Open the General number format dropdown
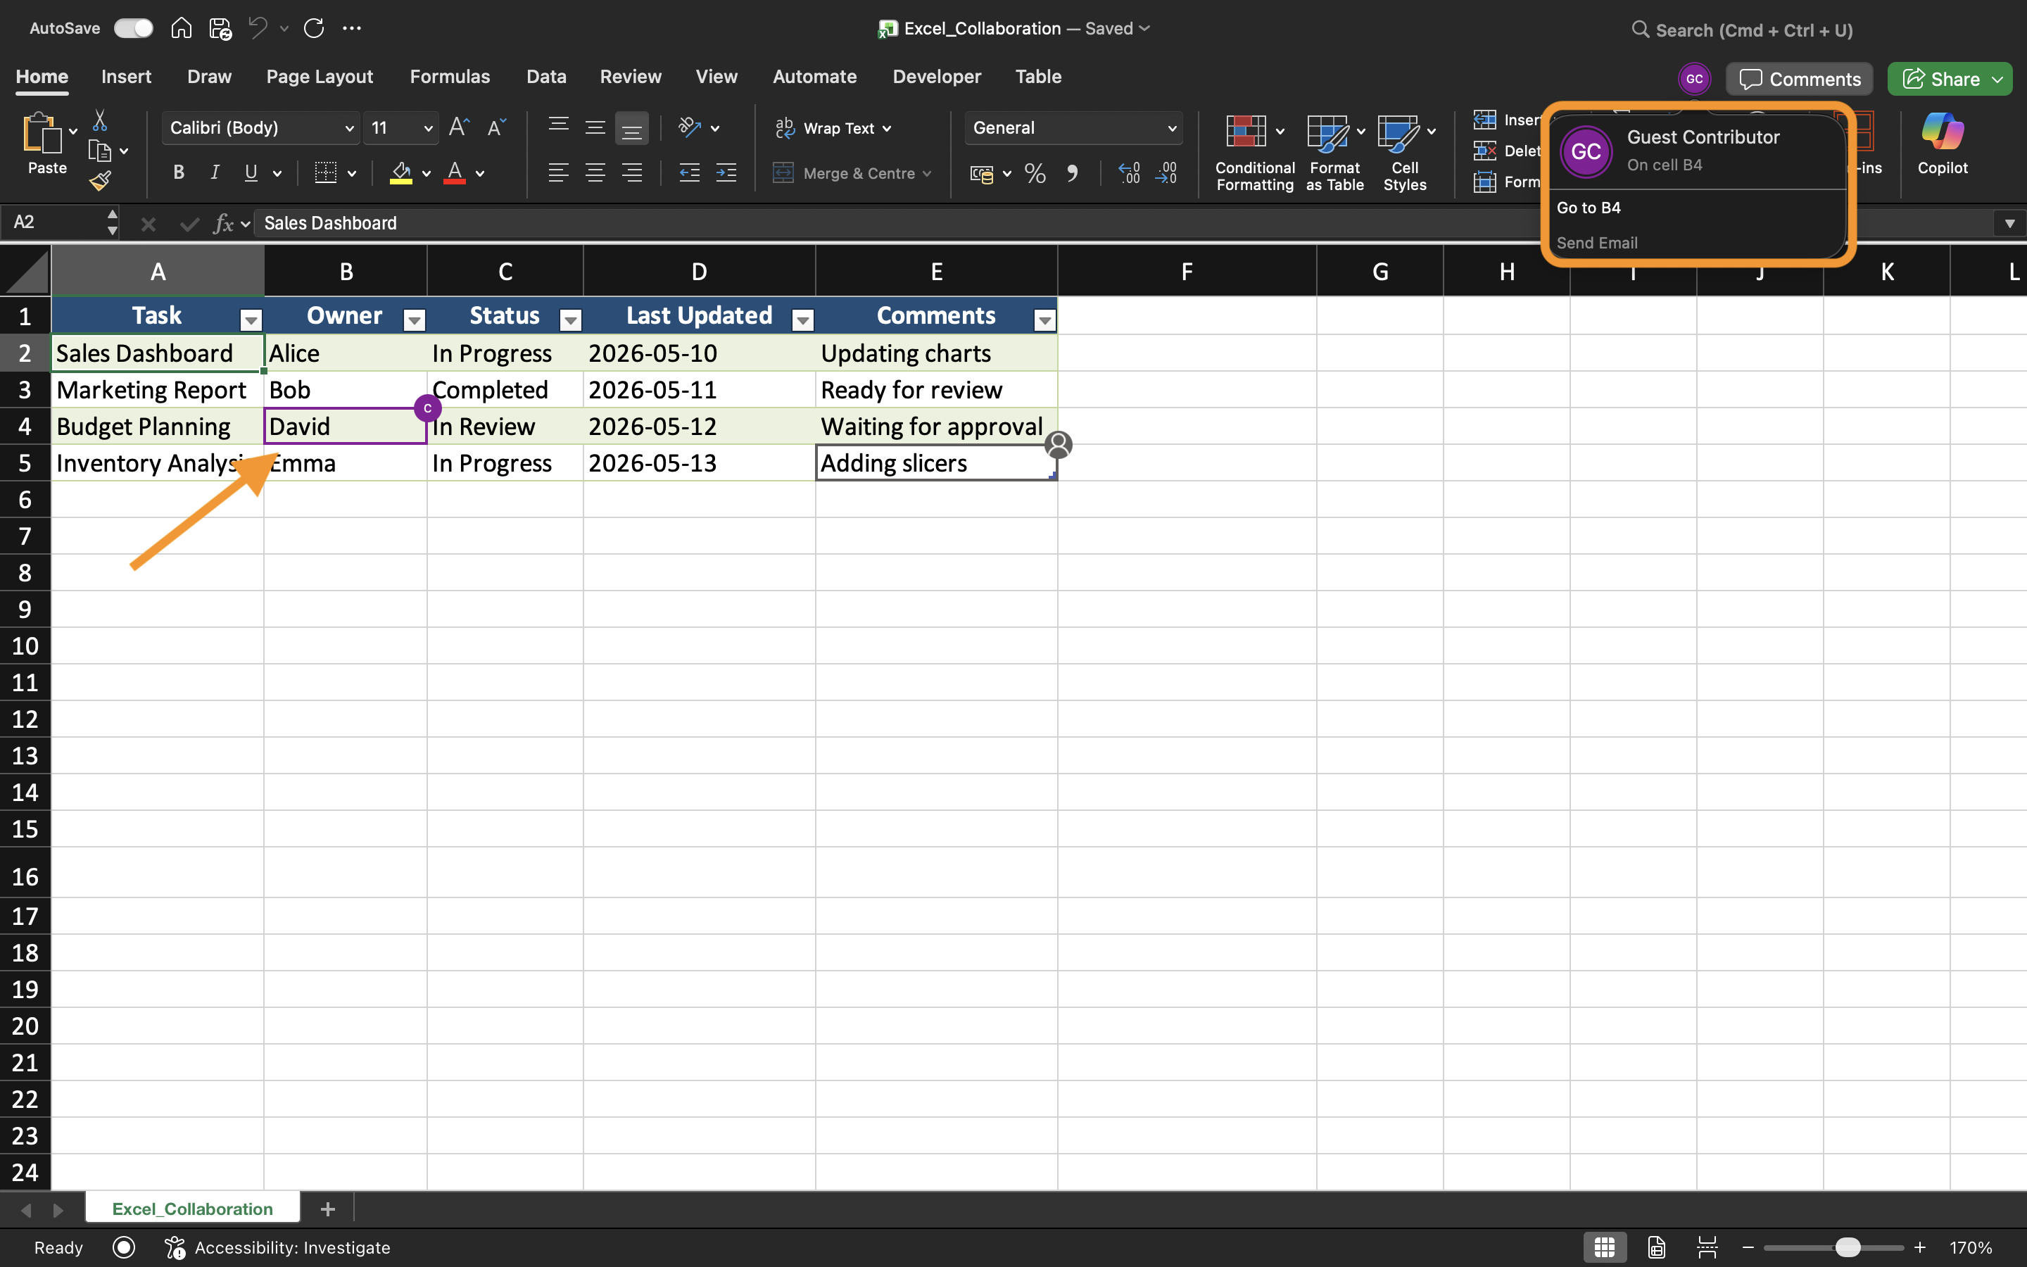2027x1267 pixels. 1074,128
